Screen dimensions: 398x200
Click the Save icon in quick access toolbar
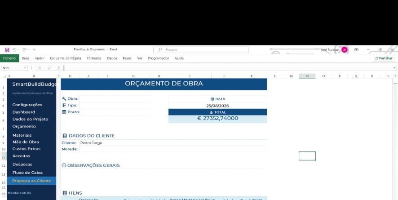(7, 50)
